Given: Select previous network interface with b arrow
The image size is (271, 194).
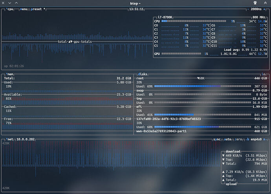Looking at the screenshot, I should tap(247, 139).
